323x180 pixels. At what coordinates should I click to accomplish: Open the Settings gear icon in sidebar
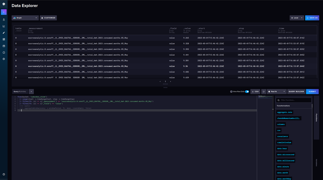(4, 59)
